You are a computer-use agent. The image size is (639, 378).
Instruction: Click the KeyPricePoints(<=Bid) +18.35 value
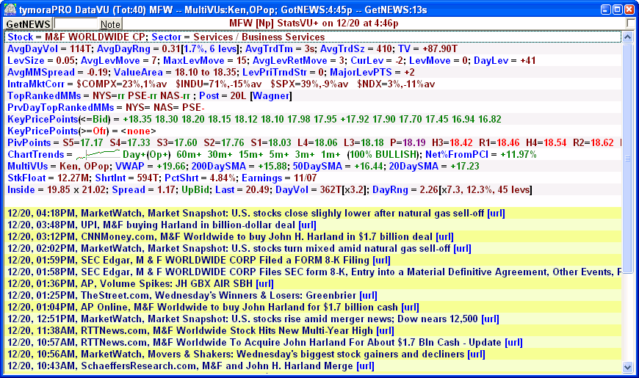(x=137, y=120)
